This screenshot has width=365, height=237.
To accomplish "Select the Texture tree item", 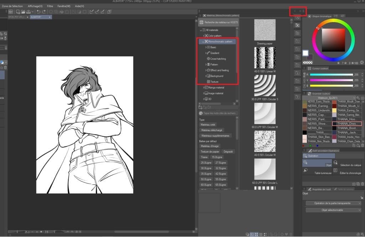I will [214, 82].
